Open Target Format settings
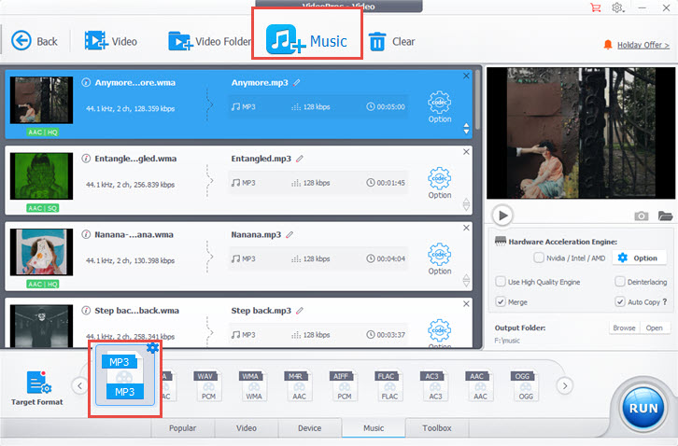 [x=37, y=387]
